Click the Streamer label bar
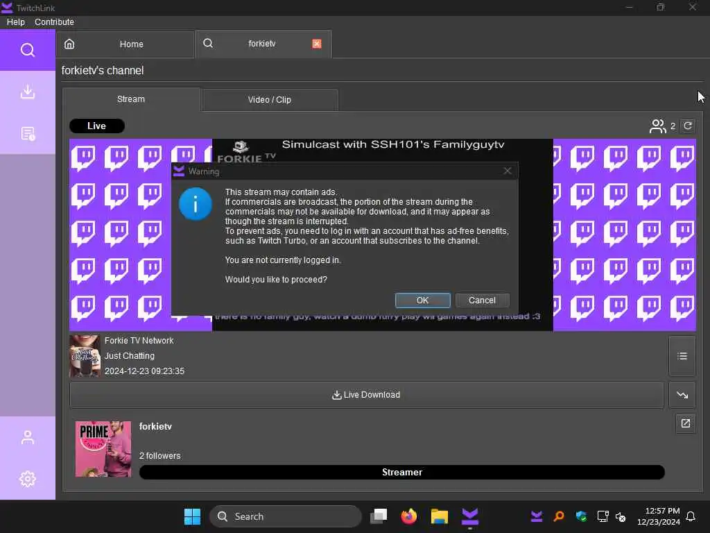 (402, 472)
